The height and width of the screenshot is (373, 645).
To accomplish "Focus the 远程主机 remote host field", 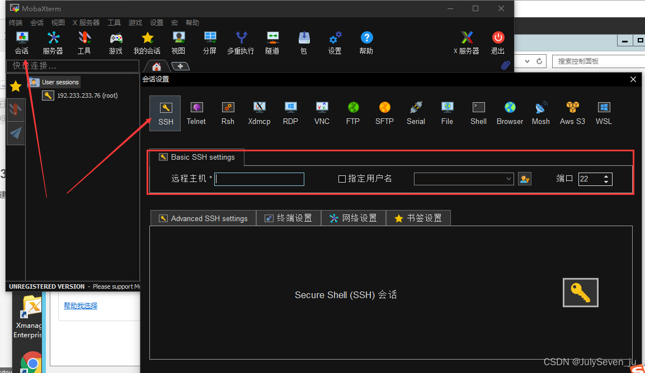I will [x=259, y=179].
